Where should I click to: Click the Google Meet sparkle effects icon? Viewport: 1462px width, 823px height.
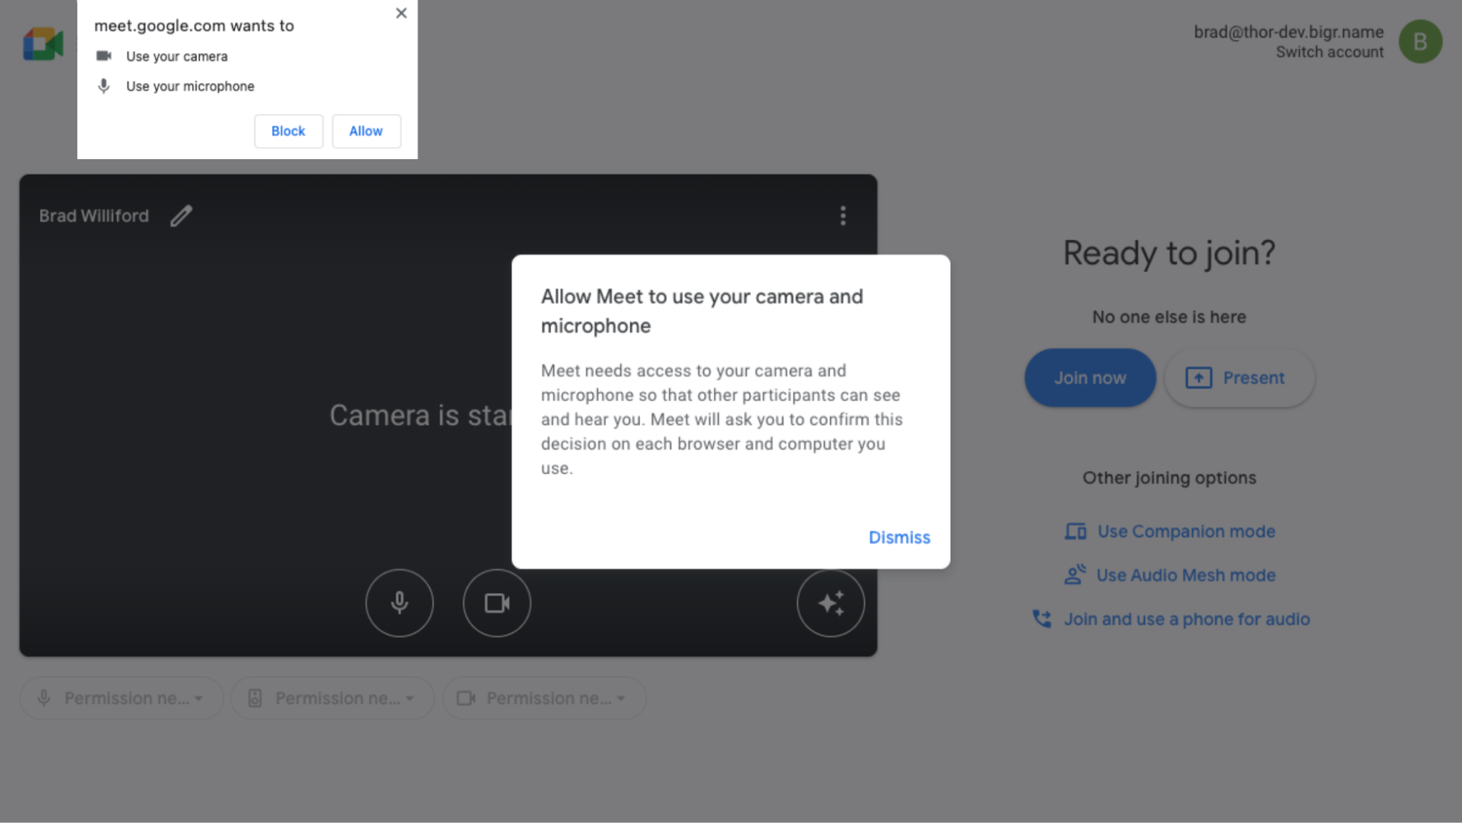tap(830, 603)
